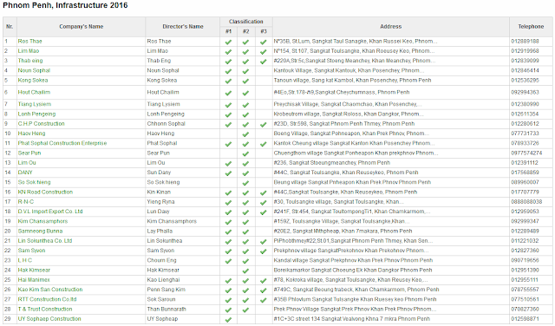Click Hak Kimsear's #2 classification checkmark
This screenshot has height=326, width=555.
(245, 271)
